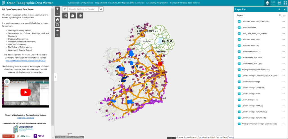The height and width of the screenshot is (139, 288).
Task: Return to default map extent home button
Action: click(57, 19)
